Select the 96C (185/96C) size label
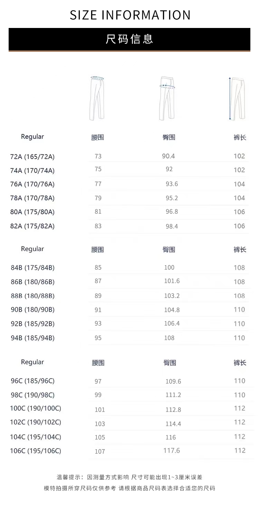Image resolution: width=259 pixels, height=509 pixels. [33, 381]
